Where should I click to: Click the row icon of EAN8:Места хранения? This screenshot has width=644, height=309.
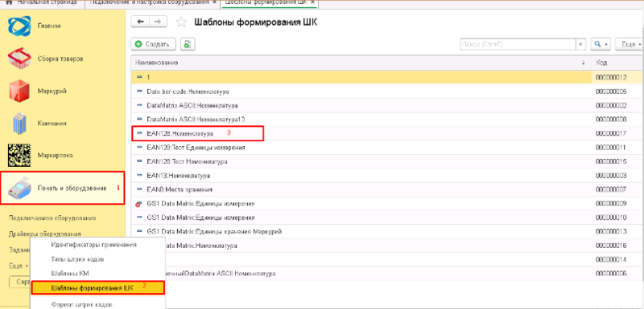(138, 189)
